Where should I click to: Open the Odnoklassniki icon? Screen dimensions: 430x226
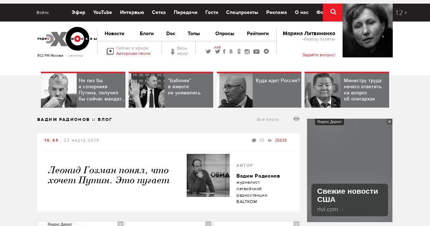[x=239, y=52]
